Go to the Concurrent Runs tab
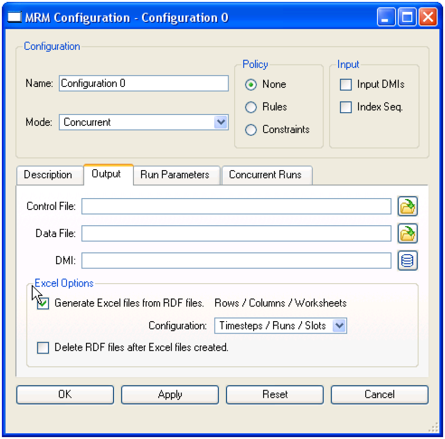This screenshot has height=439, width=445. click(265, 175)
